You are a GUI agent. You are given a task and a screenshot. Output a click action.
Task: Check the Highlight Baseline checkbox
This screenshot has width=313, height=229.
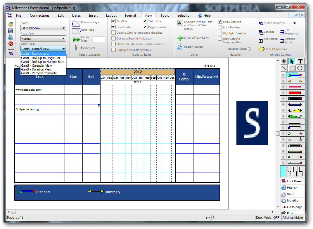(220, 33)
